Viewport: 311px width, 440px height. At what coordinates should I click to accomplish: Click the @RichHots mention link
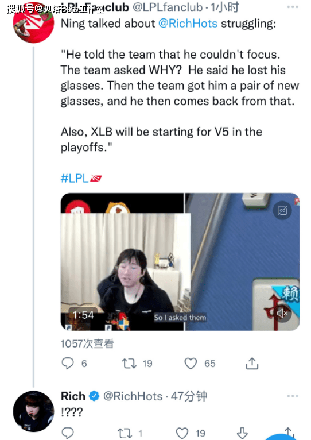click(x=188, y=24)
